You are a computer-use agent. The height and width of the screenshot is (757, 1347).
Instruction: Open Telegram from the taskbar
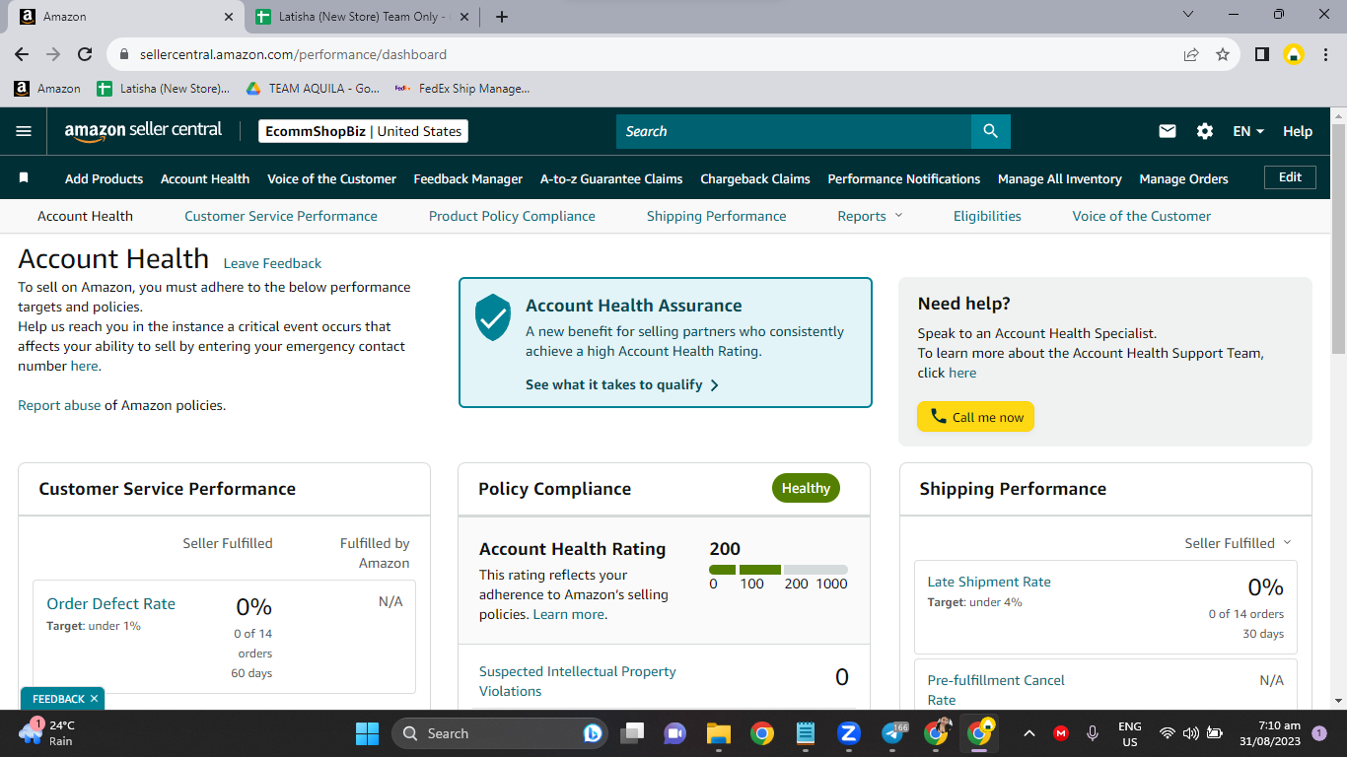(x=894, y=733)
